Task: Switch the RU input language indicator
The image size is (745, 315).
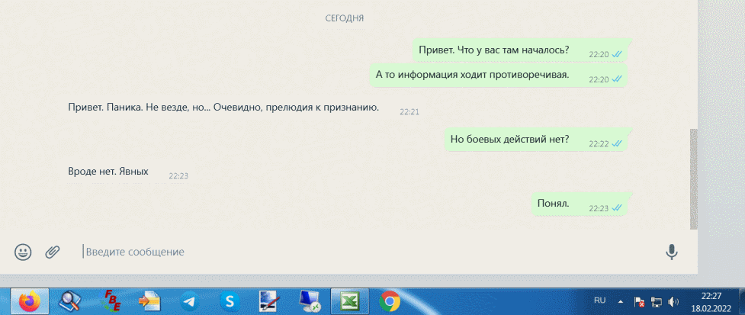Action: click(599, 301)
